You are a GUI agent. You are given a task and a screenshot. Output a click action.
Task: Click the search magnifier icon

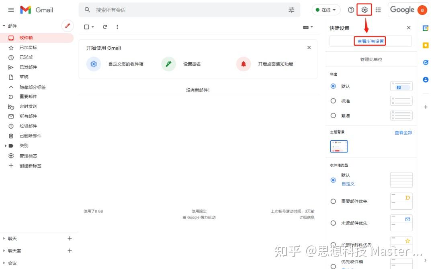(x=87, y=10)
